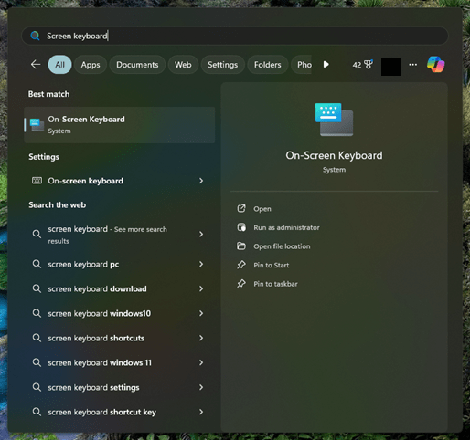Switch to the Settings filter tab
Viewport: 470px width, 440px height.
pyautogui.click(x=223, y=65)
